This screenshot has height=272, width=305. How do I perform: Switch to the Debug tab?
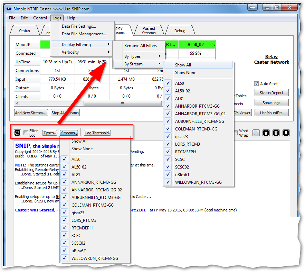pyautogui.click(x=180, y=31)
